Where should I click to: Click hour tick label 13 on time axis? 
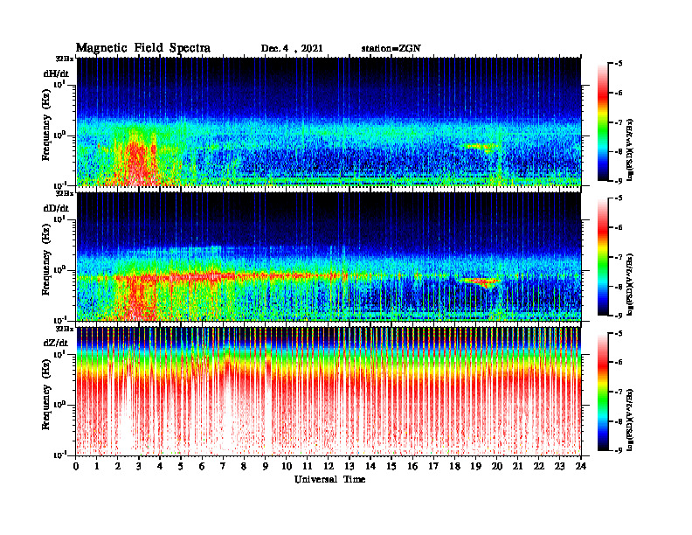349,466
